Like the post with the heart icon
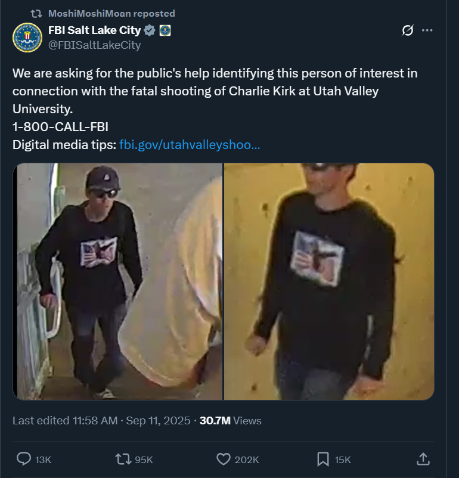Image resolution: width=459 pixels, height=478 pixels. (224, 459)
